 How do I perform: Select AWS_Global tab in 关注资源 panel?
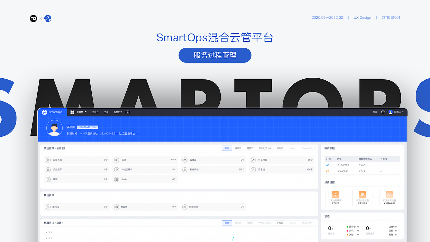[265, 148]
